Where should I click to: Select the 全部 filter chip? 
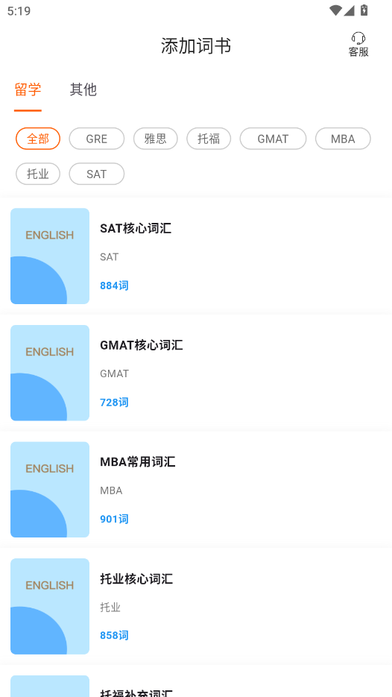click(38, 139)
